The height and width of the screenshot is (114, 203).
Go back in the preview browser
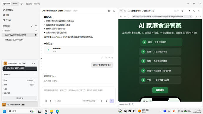[121, 16]
